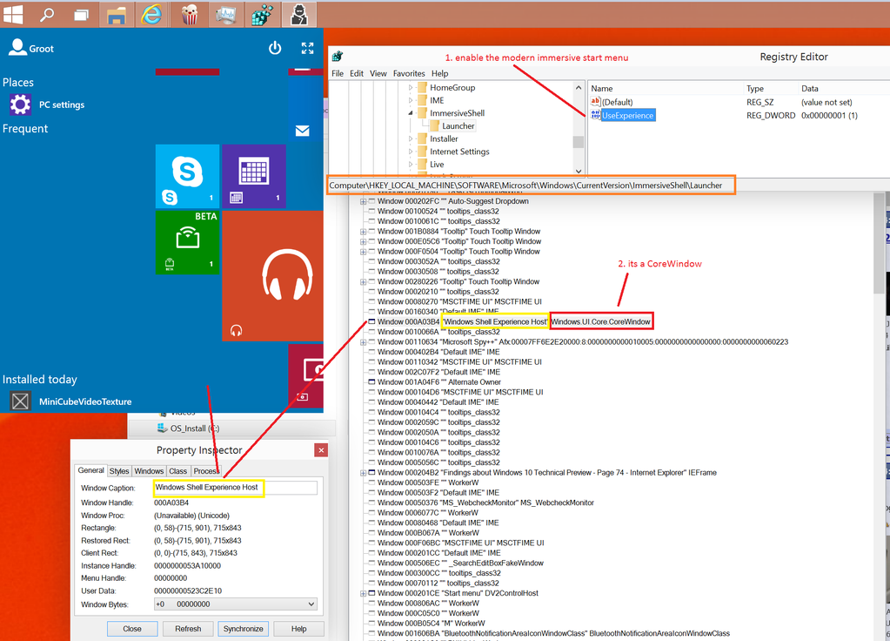Switch to the Class tab in Property Inspector

pyautogui.click(x=177, y=471)
